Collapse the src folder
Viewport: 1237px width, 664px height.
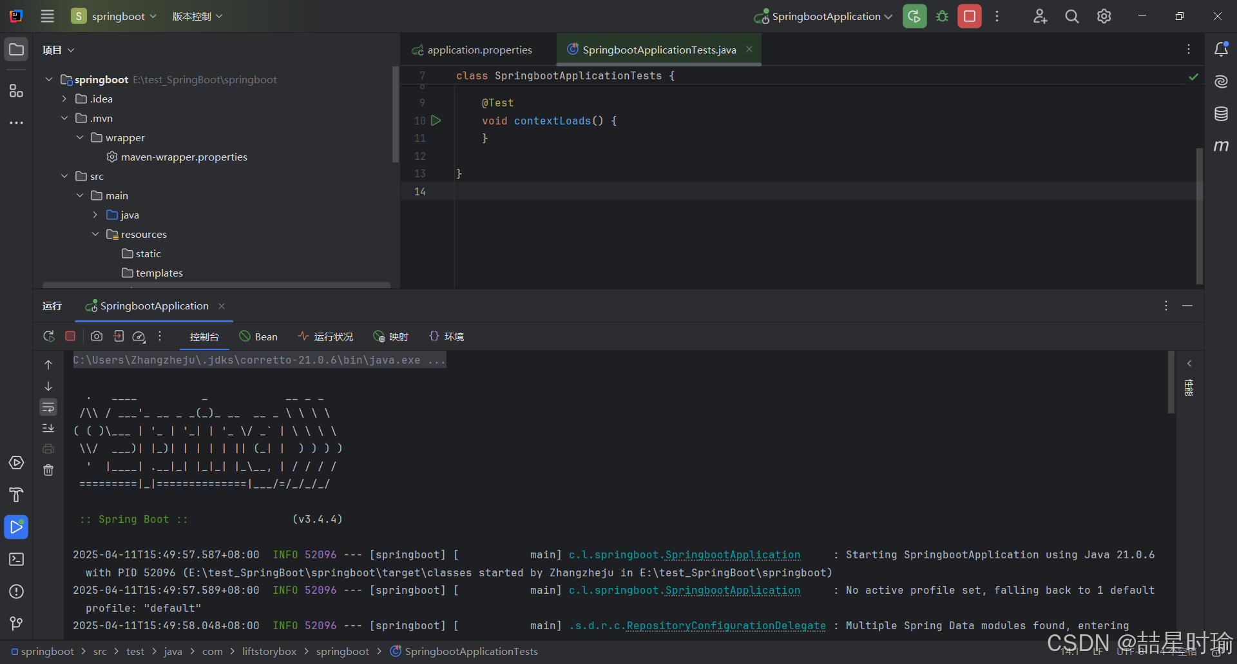point(64,176)
